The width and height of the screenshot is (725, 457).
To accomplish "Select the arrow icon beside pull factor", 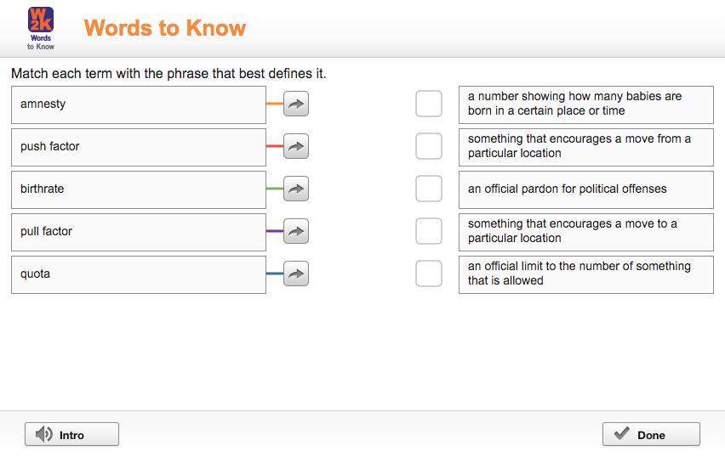I will coord(295,231).
